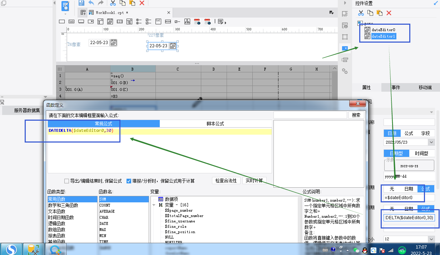
Task: Toggle 导出/编辑结果时保留公式 checkbox
Action: [x=66, y=181]
